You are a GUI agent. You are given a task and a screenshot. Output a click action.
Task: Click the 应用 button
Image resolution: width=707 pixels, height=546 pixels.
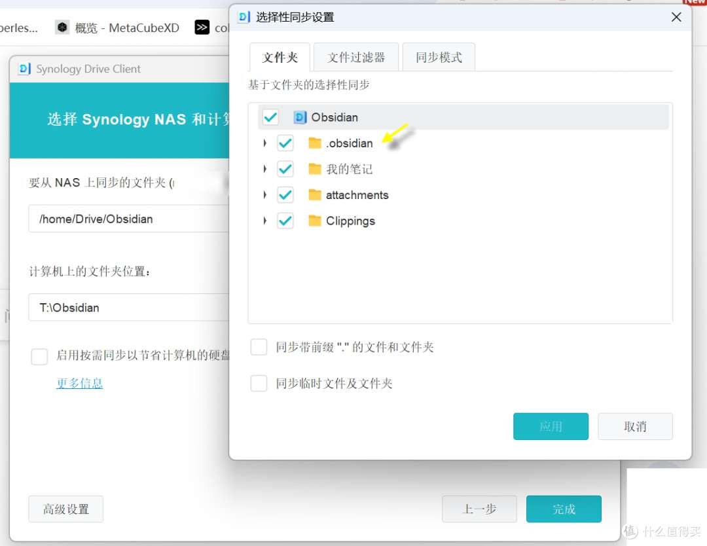pos(551,426)
